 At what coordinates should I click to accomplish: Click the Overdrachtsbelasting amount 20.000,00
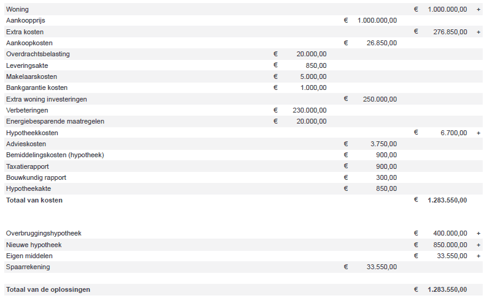(x=311, y=54)
